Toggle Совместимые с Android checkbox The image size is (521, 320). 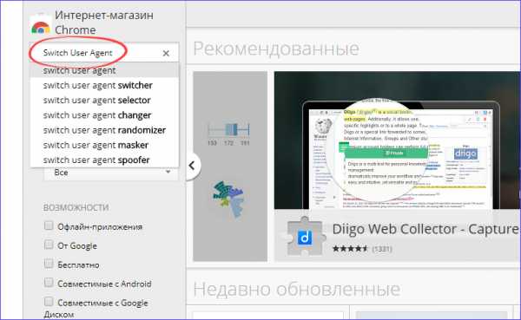pyautogui.click(x=49, y=283)
